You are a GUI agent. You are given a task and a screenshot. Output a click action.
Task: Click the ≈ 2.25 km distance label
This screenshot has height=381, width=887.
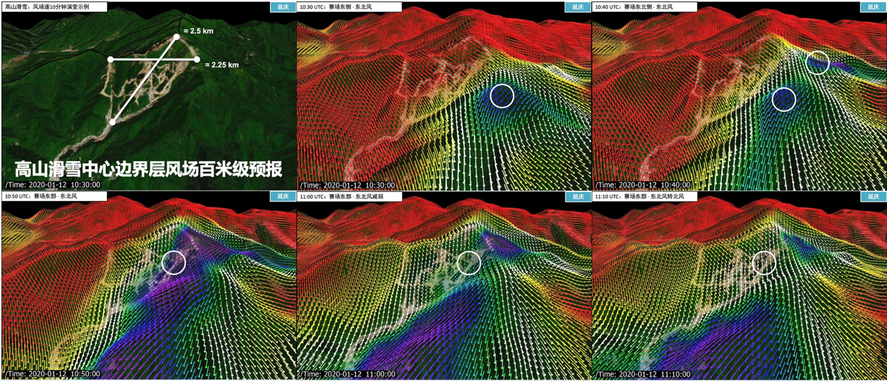tap(222, 65)
